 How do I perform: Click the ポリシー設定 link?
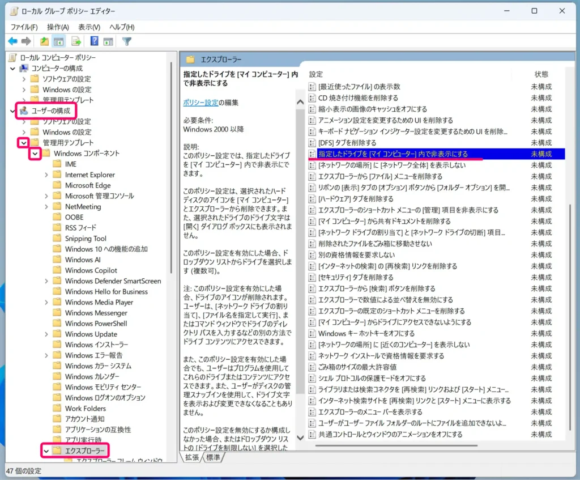201,103
